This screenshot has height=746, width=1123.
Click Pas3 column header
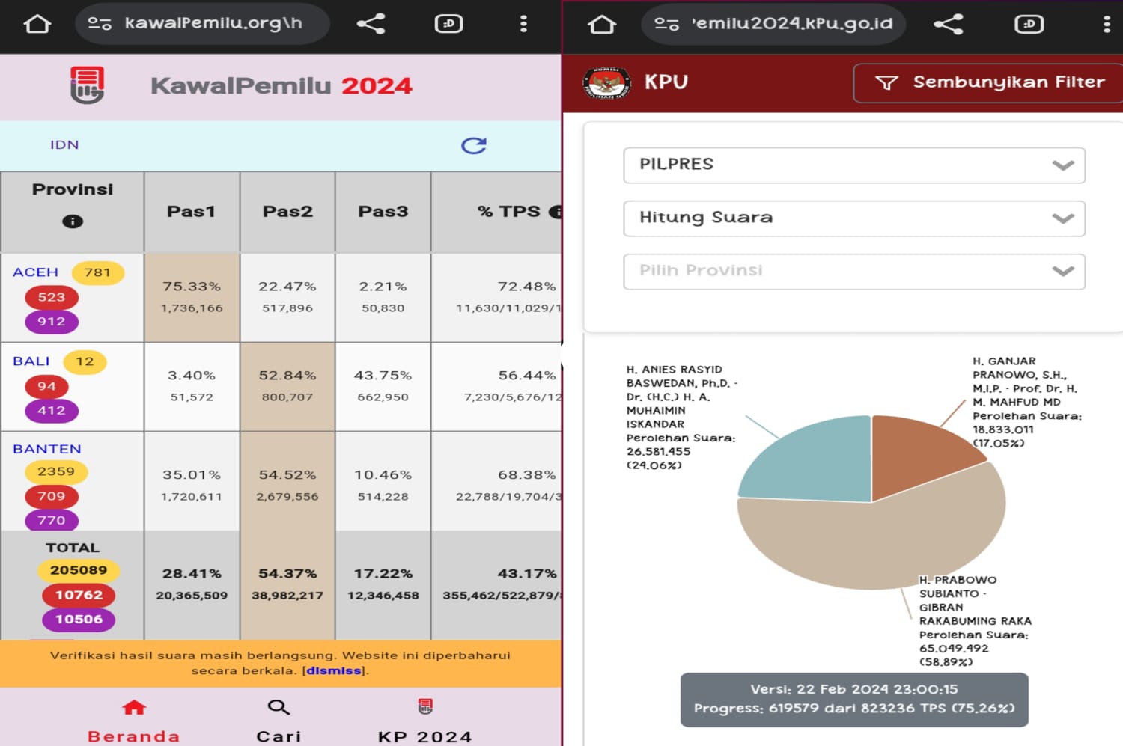383,212
